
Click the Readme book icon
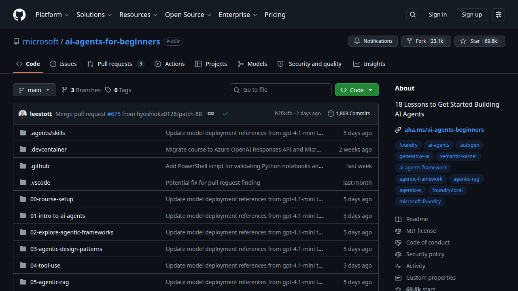click(x=398, y=219)
